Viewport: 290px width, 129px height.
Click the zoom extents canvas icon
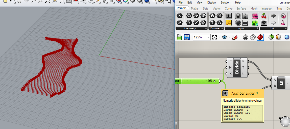[x=214, y=37]
